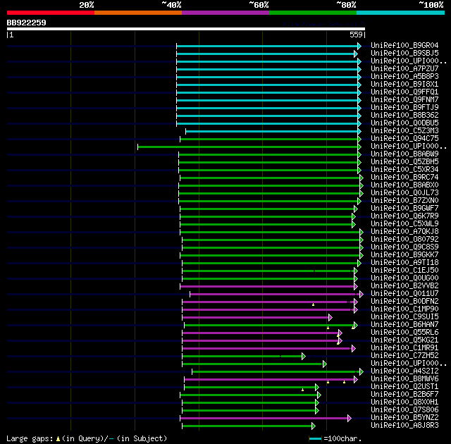This screenshot has width=451, height=444.
Task: Click the green arrowhead ending the Q9C8S9 alignment
Action: point(362,248)
